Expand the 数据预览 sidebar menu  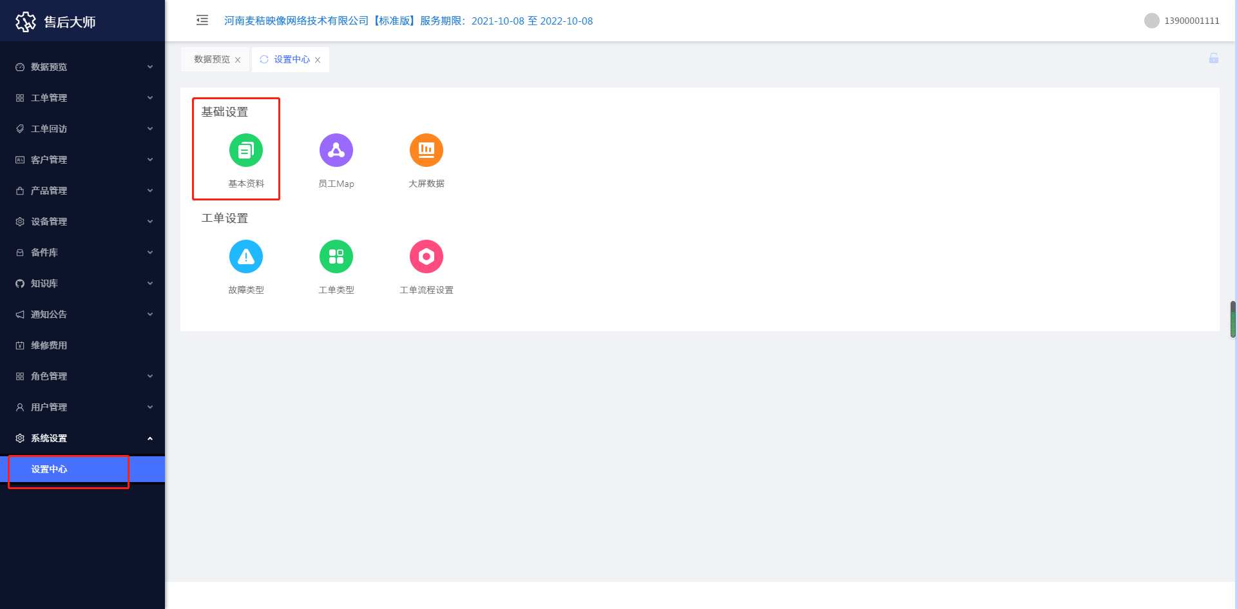point(82,67)
